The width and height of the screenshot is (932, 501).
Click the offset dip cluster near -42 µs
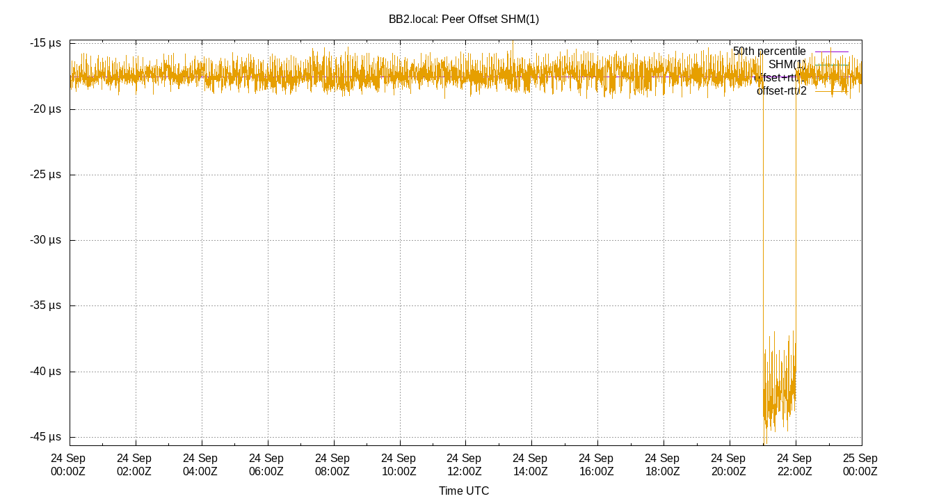coord(780,386)
